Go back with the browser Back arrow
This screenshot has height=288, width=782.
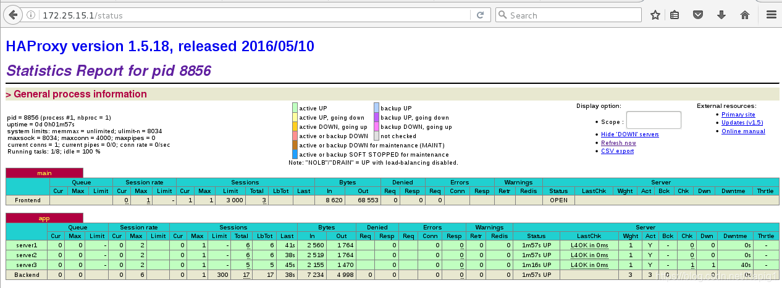[x=14, y=15]
